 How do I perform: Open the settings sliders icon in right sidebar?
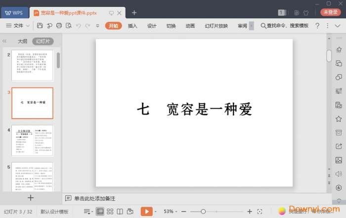click(x=339, y=91)
